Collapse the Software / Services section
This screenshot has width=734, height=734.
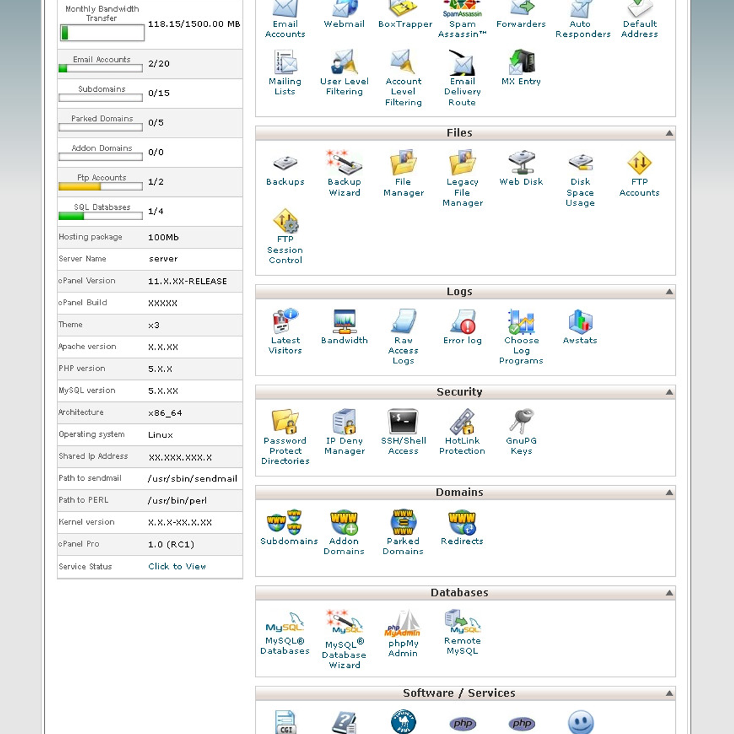tap(669, 693)
